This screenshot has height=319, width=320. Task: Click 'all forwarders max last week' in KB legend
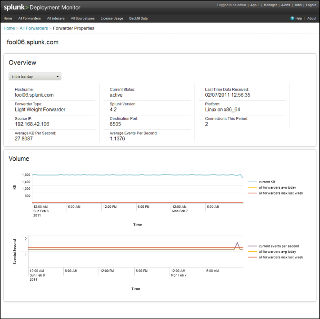[x=281, y=193]
